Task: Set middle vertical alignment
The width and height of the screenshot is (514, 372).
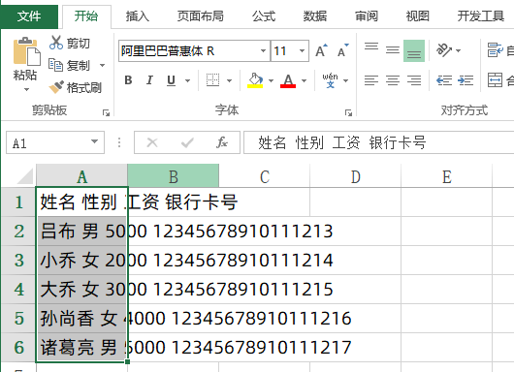Action: [393, 50]
